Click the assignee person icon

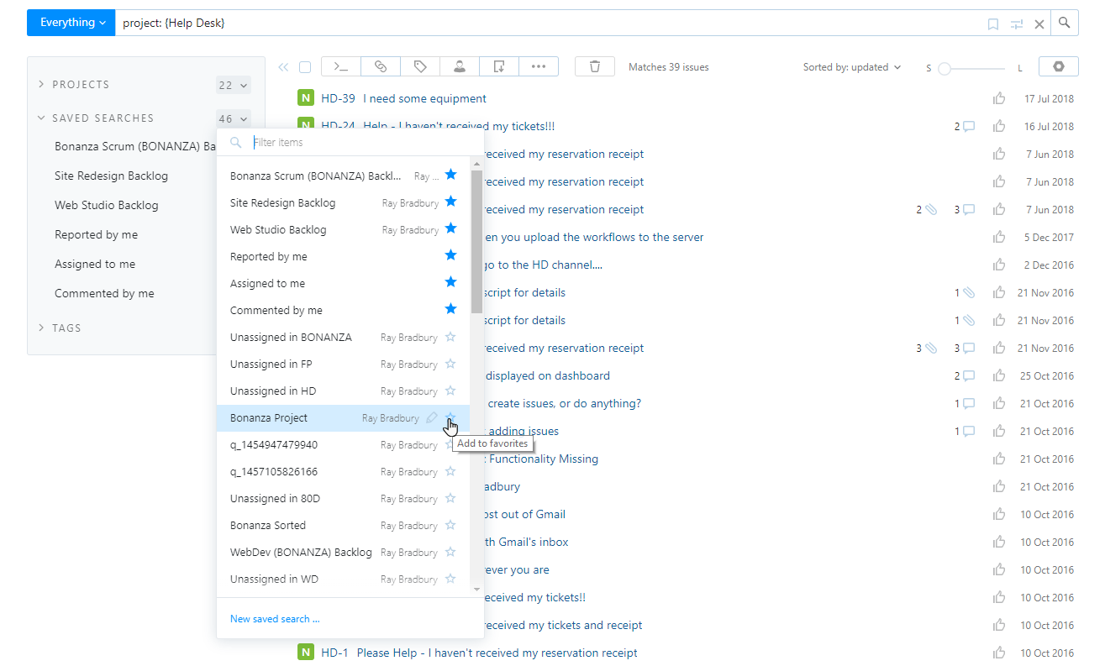pyautogui.click(x=460, y=67)
